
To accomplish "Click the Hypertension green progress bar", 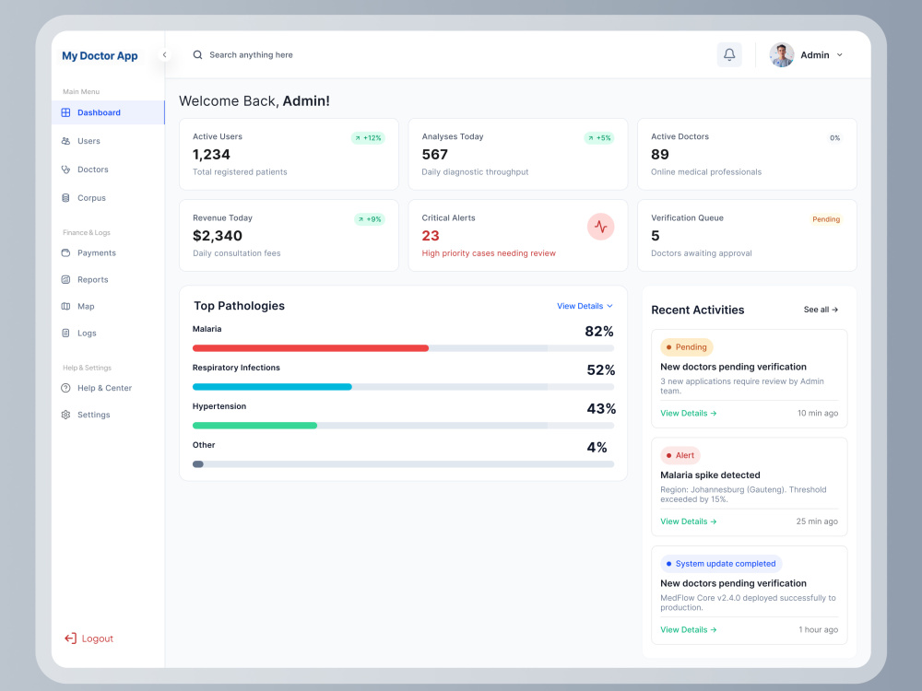I will point(254,426).
